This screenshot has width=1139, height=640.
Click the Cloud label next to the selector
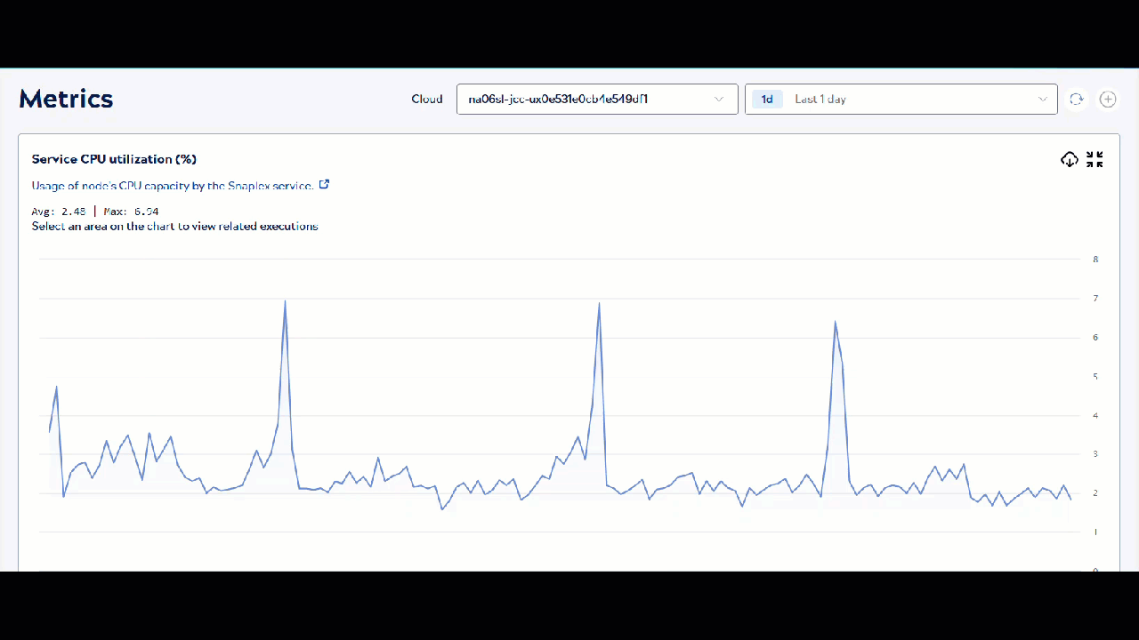(426, 99)
